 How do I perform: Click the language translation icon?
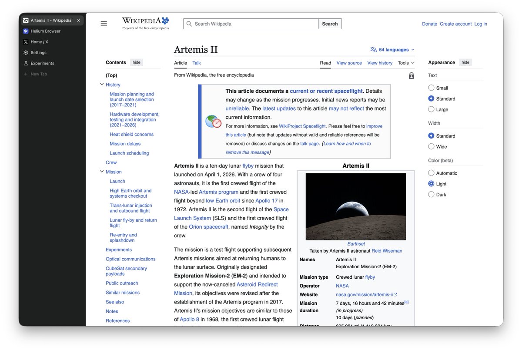[374, 50]
